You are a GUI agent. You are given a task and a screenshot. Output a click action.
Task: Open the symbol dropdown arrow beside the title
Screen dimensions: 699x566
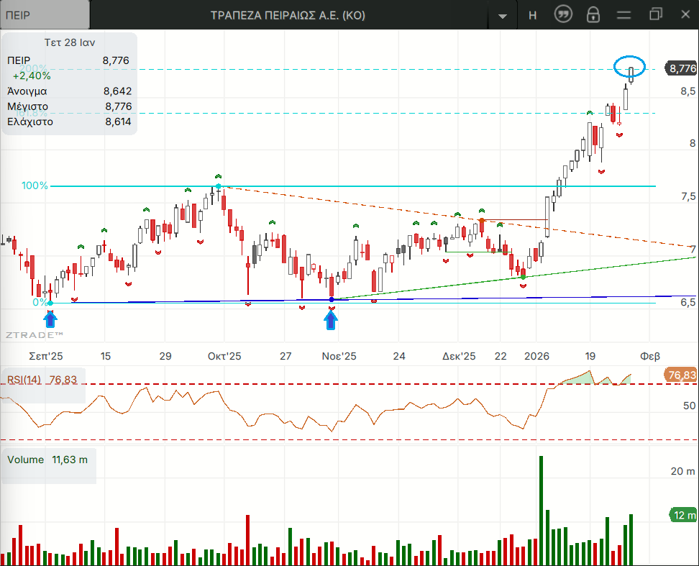pos(503,16)
